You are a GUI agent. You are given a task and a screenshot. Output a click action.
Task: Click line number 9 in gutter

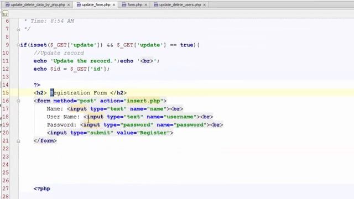(x=7, y=45)
